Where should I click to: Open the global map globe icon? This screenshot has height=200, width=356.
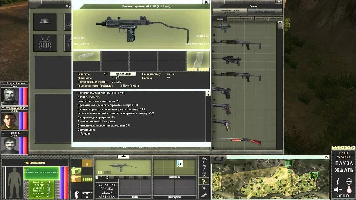(349, 182)
